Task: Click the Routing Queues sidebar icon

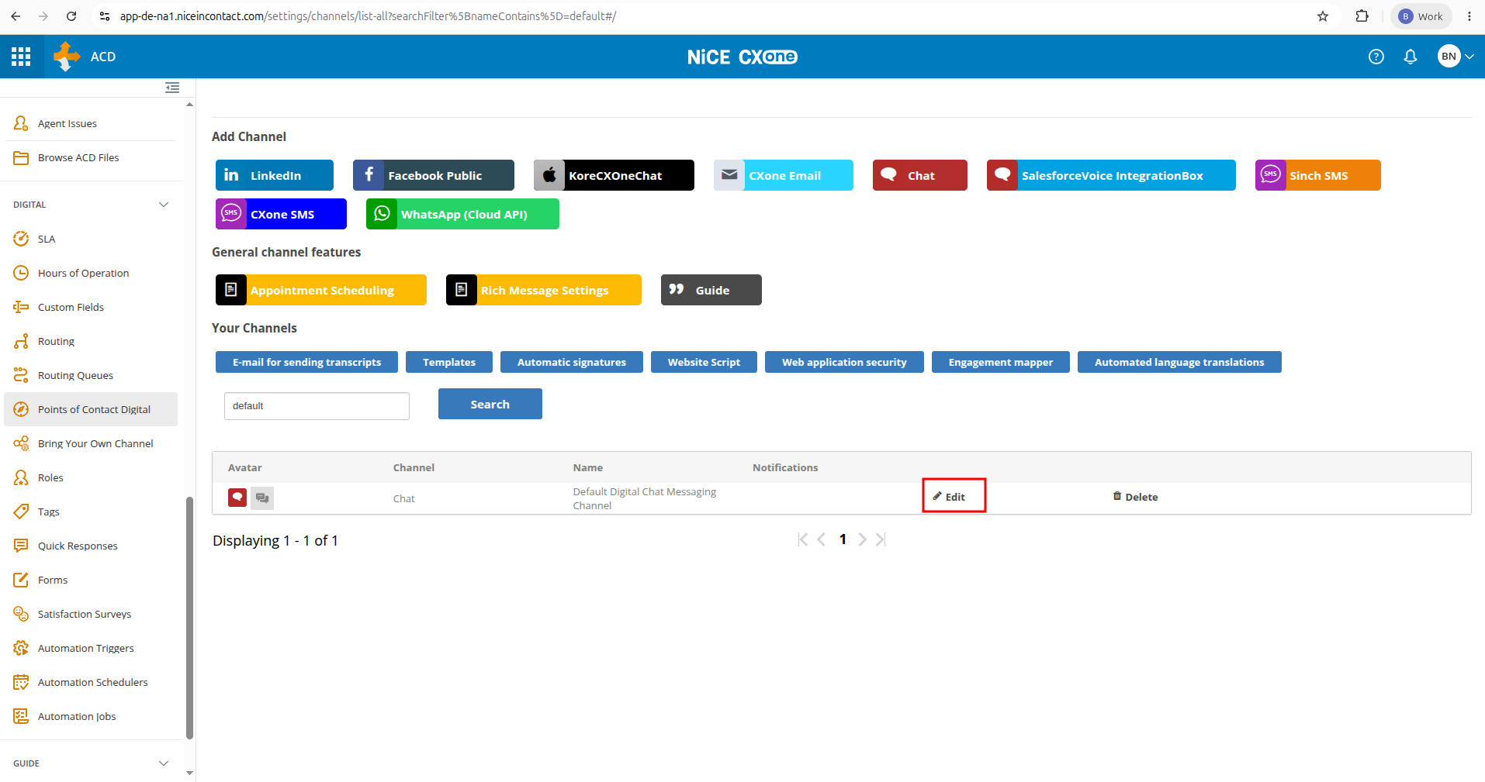Action: [x=21, y=375]
